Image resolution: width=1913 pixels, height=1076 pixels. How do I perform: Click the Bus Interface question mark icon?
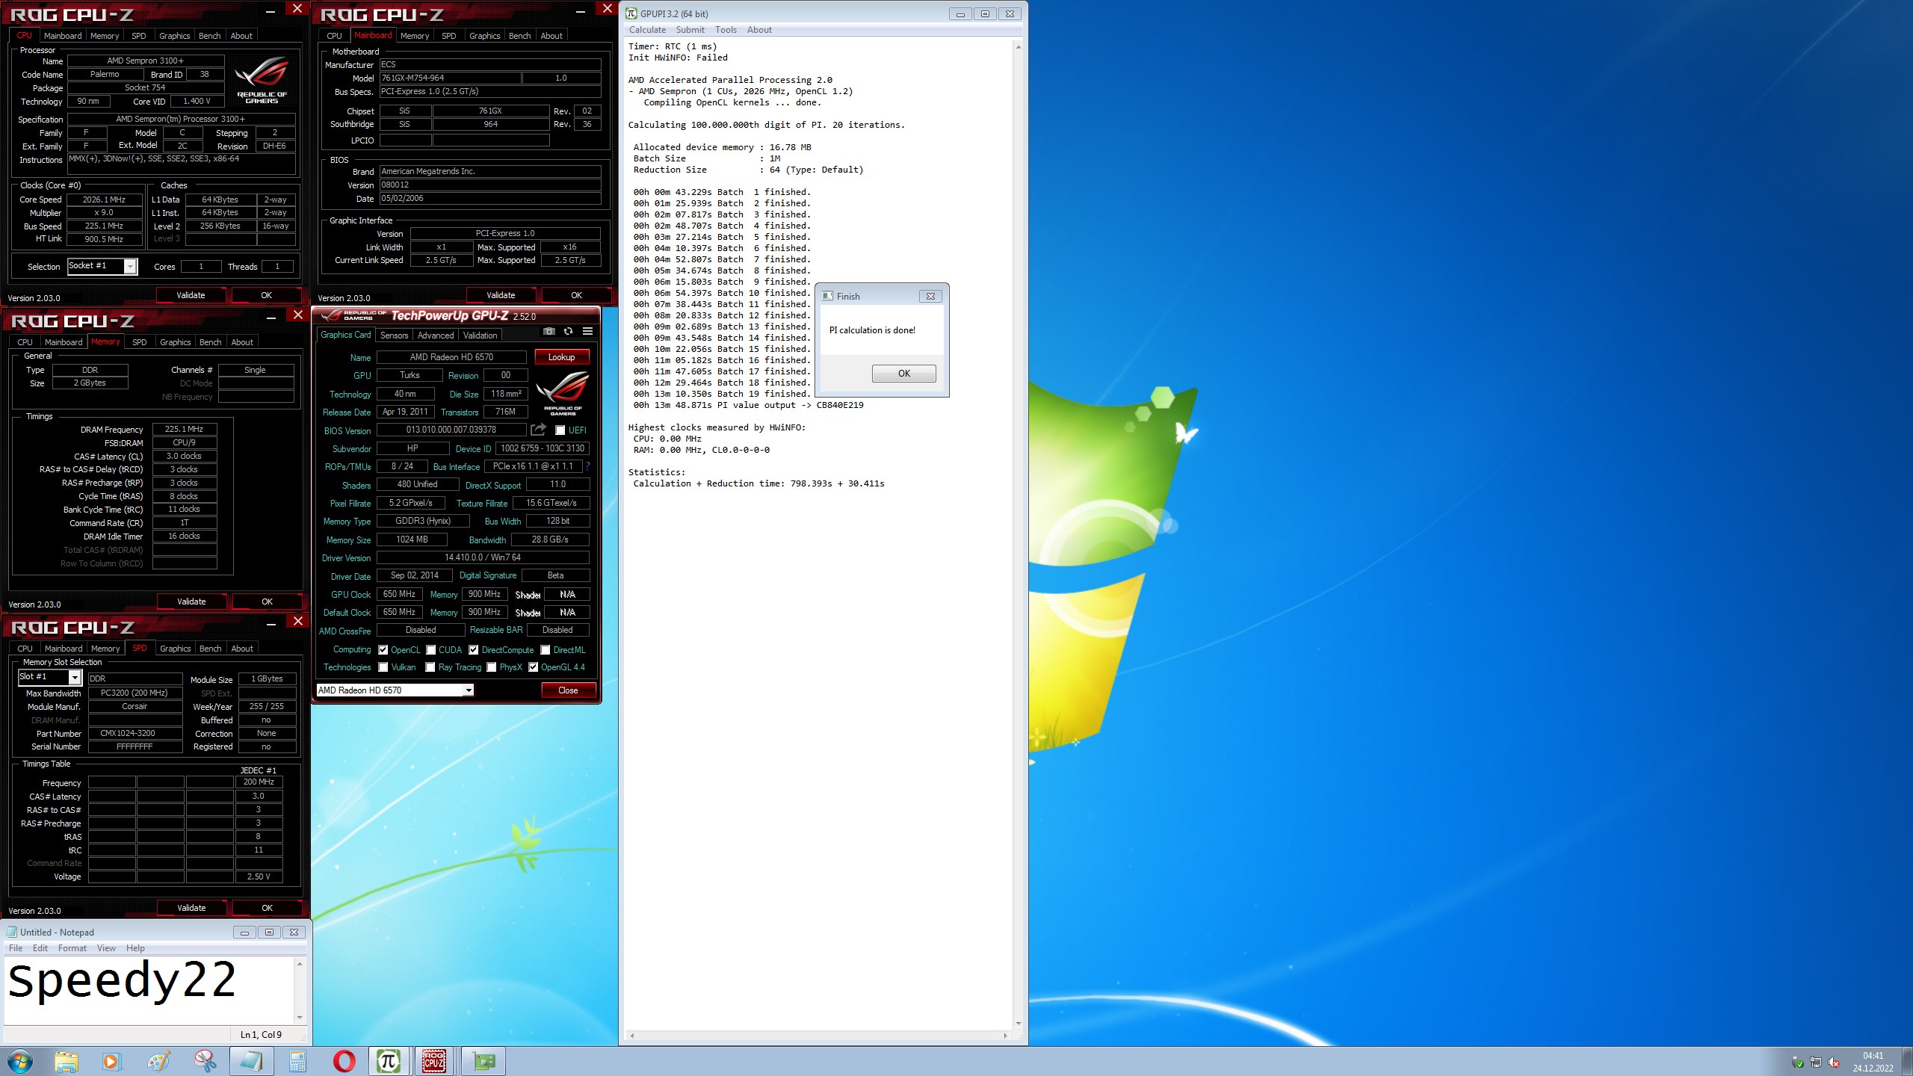[588, 466]
